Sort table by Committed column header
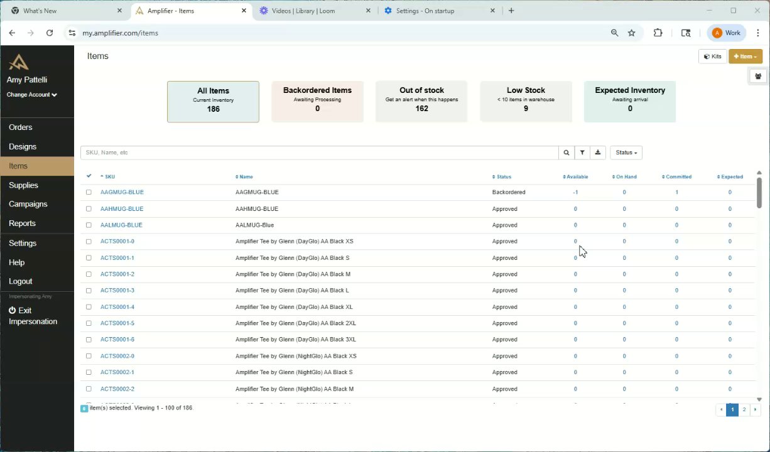Screen dimensions: 770x452 [x=676, y=176]
